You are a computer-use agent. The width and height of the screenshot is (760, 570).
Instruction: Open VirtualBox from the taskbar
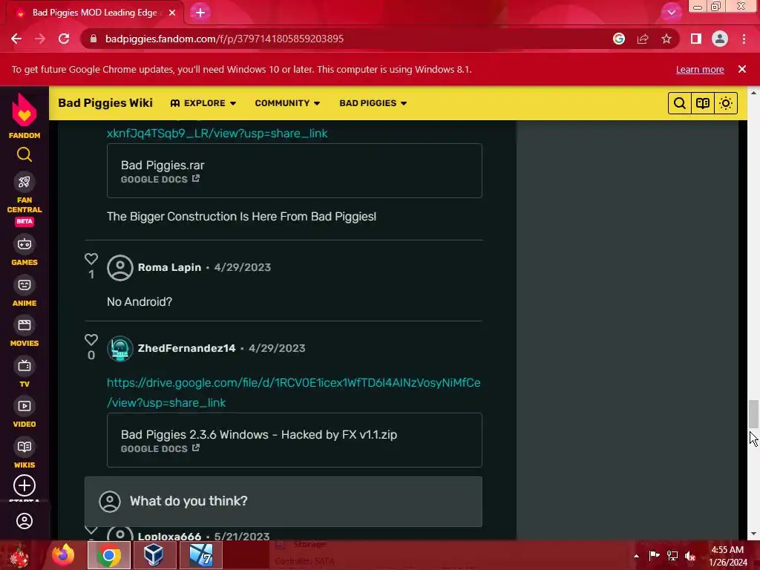pos(154,555)
